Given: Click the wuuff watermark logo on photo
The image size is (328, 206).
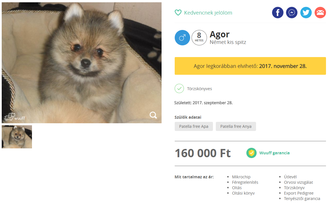Looking at the screenshot, I should pos(15,117).
